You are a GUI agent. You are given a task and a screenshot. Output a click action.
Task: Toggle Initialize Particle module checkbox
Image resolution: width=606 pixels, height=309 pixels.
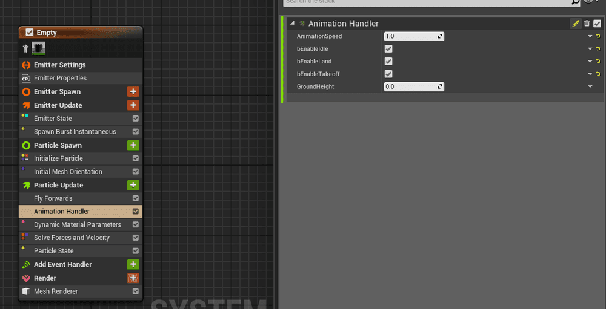click(136, 158)
